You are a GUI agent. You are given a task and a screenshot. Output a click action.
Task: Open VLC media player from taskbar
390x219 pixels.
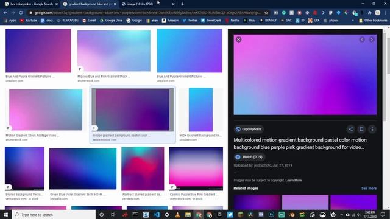coord(177,215)
